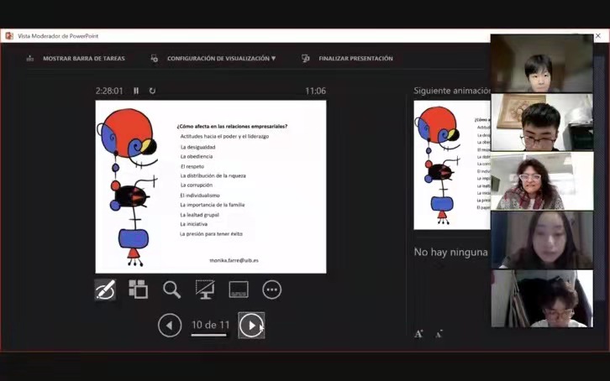Toggle black screen for the slide show
This screenshot has height=381, width=610.
tap(205, 290)
